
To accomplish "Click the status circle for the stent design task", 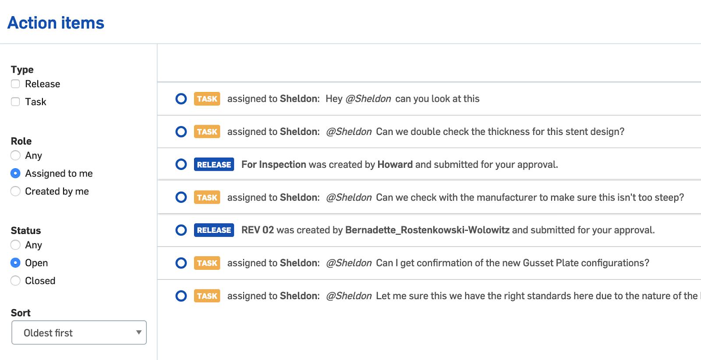I will tap(181, 131).
